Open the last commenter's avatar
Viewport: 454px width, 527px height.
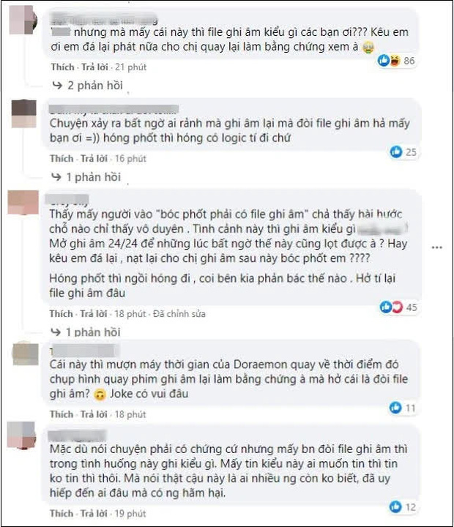click(21, 436)
